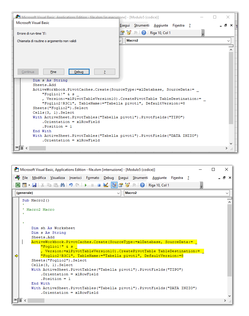The width and height of the screenshot is (249, 316).
Task: Open Finestra menu in lower window
Action: [177, 178]
